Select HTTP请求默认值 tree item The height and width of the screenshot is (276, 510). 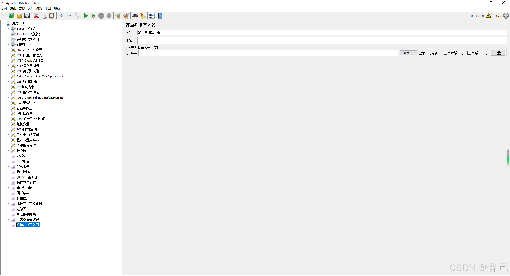coord(28,71)
